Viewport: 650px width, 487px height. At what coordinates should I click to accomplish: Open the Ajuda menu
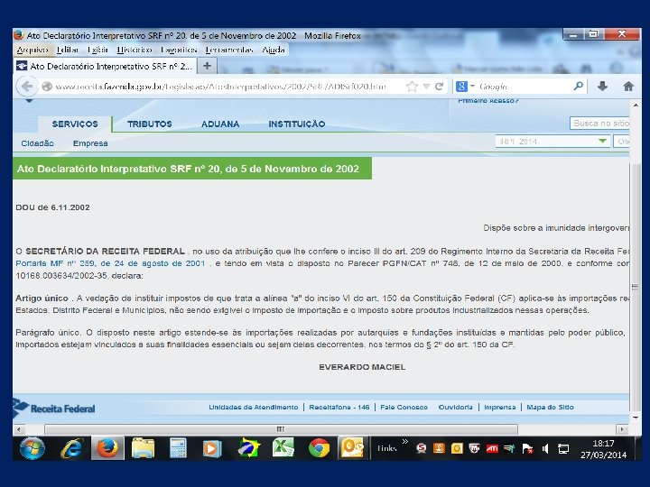point(274,51)
